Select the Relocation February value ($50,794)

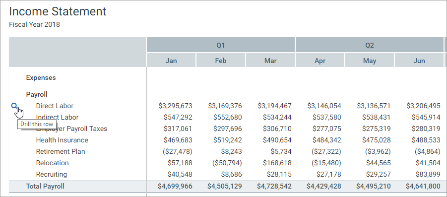[x=227, y=163]
